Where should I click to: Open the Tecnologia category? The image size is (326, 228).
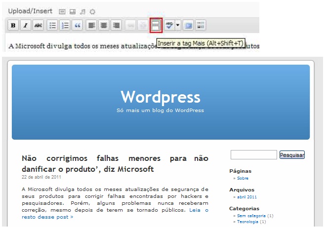[x=247, y=222]
